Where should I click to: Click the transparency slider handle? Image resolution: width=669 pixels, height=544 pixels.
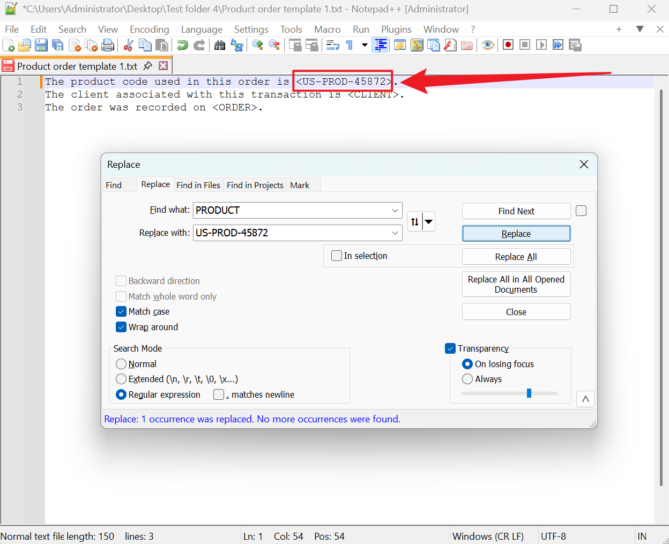pos(529,393)
